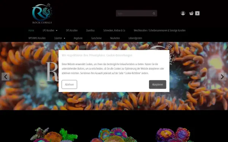Expand LPS Korallen dropdown arrow
This screenshot has width=228, height=142.
tap(57, 31)
